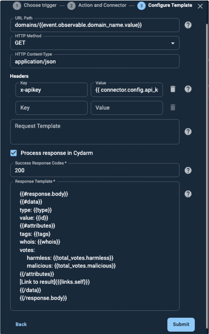The width and height of the screenshot is (209, 334).
Task: Submit the template configuration
Action: click(x=181, y=324)
